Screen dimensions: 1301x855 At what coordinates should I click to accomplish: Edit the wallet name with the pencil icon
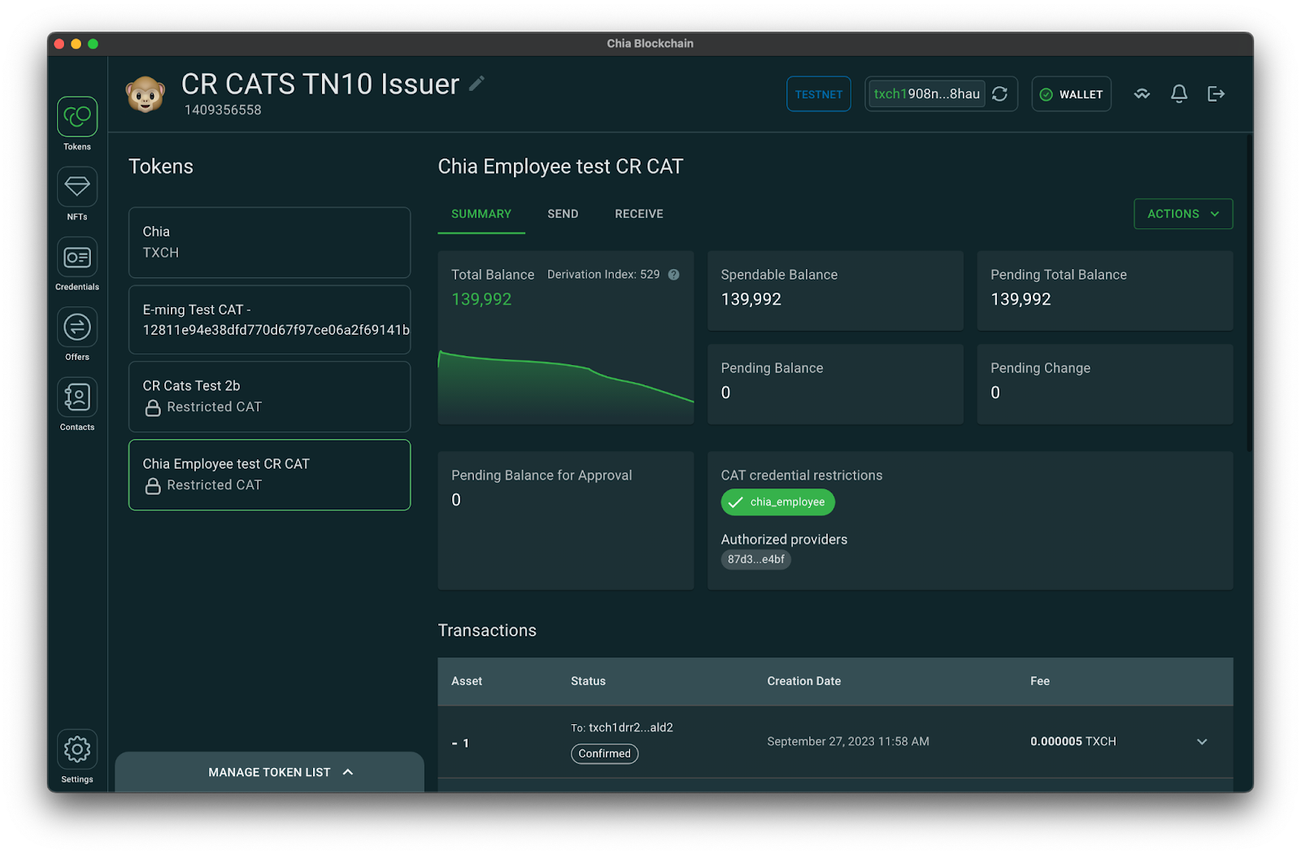tap(477, 83)
